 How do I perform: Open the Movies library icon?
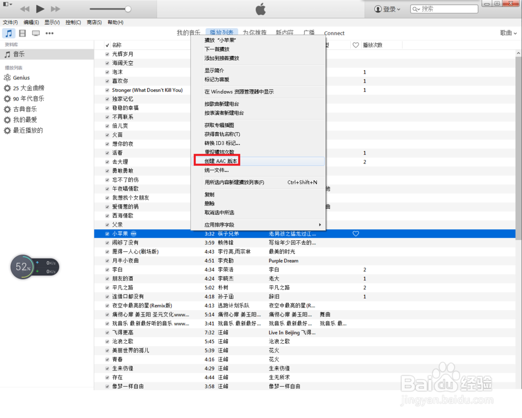(22, 33)
